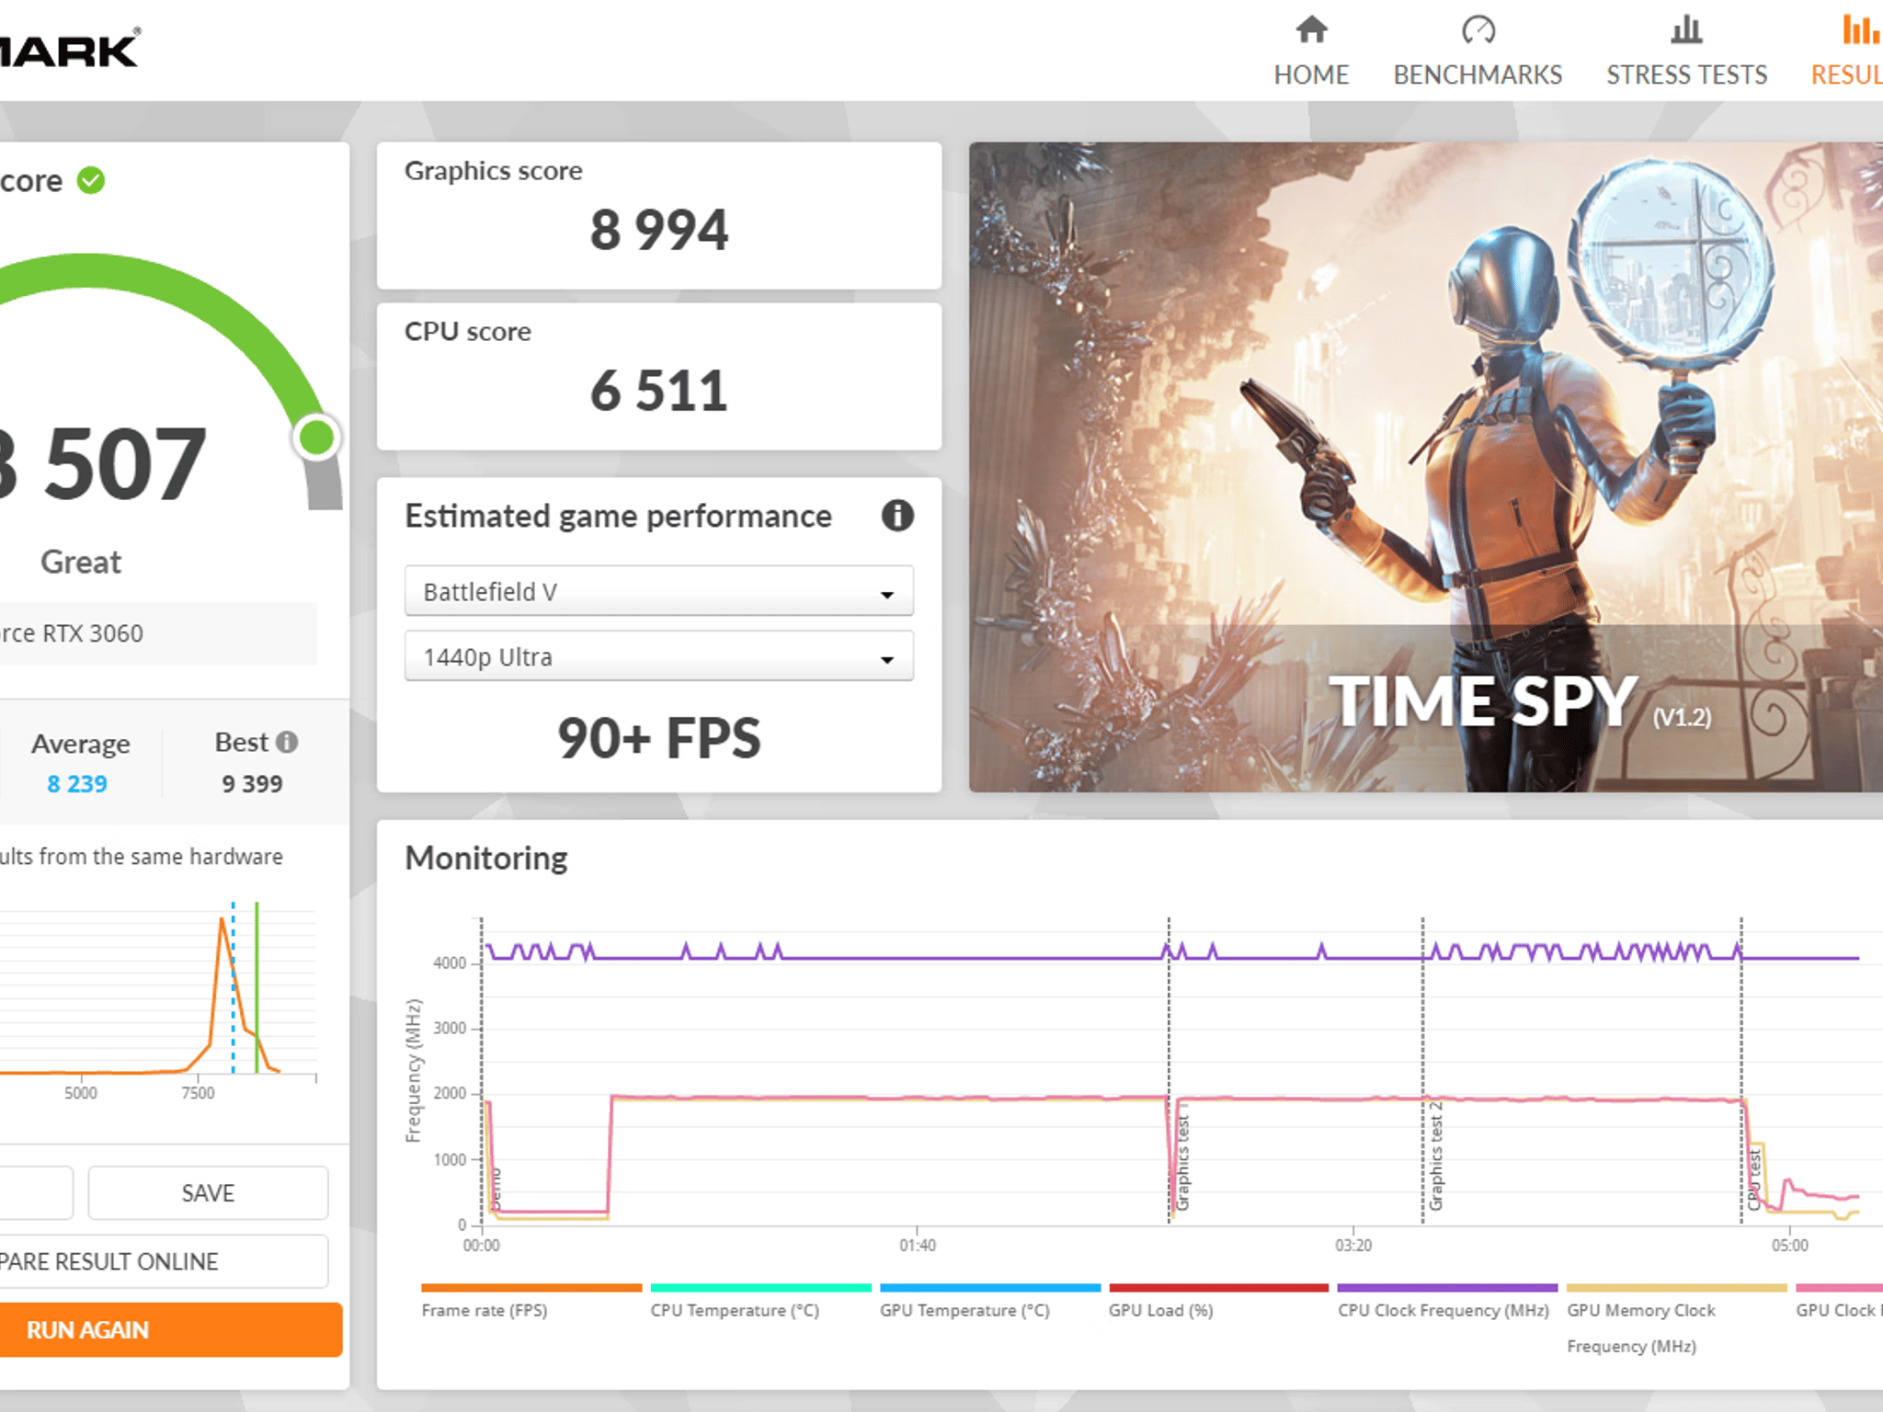
Task: Open Estimated game performance info icon
Action: [x=897, y=516]
